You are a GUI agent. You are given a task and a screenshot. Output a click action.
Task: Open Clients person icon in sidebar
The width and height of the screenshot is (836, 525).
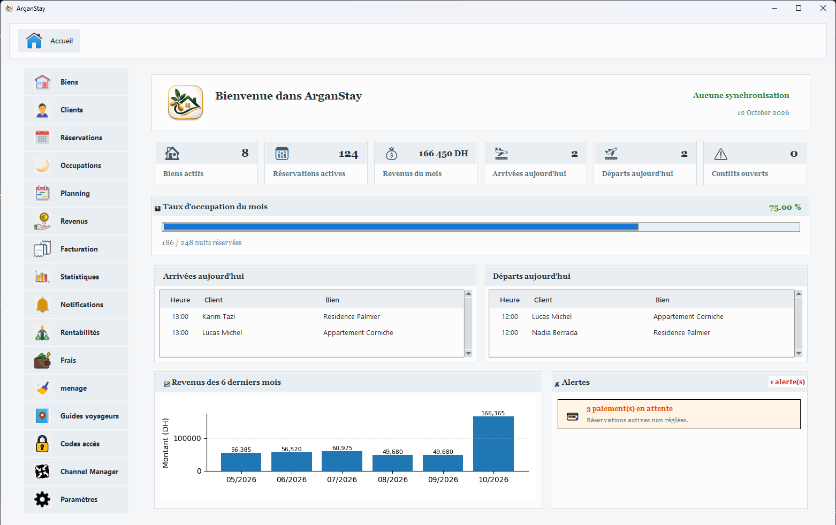(42, 110)
